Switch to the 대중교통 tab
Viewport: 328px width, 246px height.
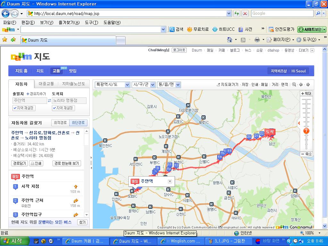click(x=46, y=84)
